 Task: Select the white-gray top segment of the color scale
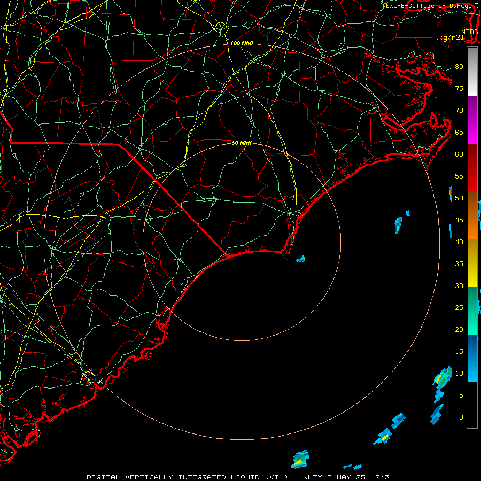(472, 72)
